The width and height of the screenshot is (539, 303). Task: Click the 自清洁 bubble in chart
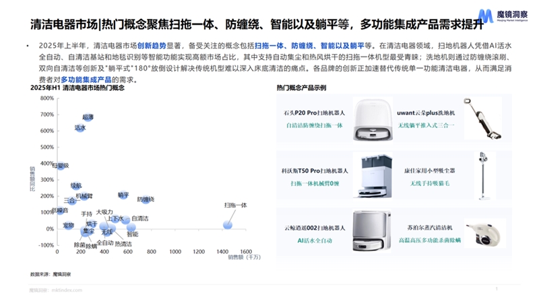tap(126, 220)
